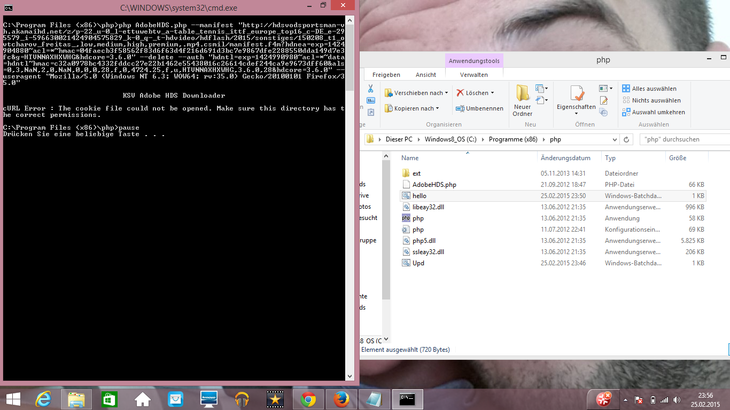This screenshot has width=730, height=410.
Task: Click Dieser PC in the address bar
Action: coord(399,139)
